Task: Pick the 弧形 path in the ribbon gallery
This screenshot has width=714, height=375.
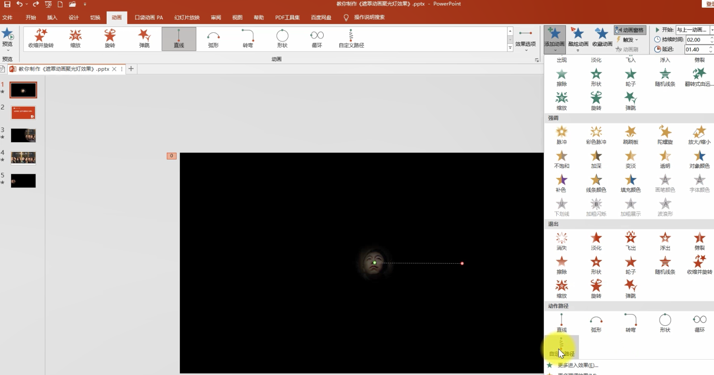Action: 213,39
